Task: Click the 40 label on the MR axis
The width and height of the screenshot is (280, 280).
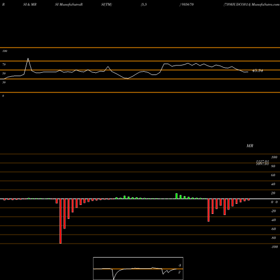Action: coord(273,184)
